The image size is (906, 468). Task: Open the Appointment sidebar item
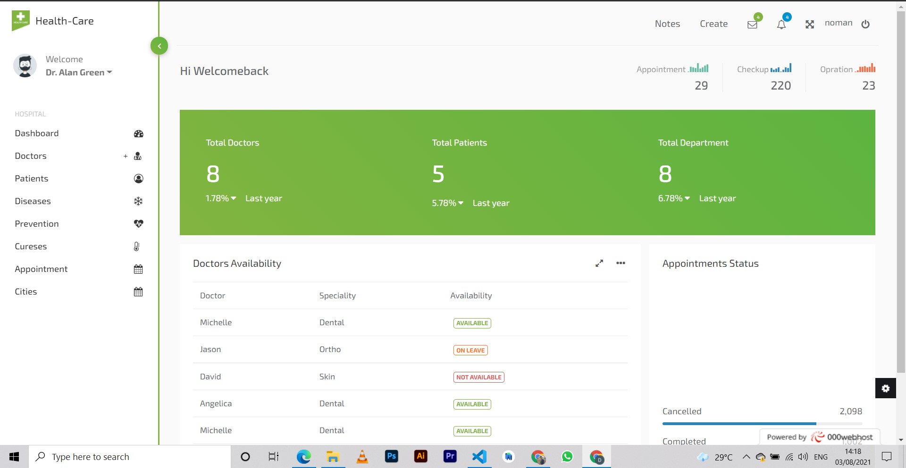click(41, 269)
